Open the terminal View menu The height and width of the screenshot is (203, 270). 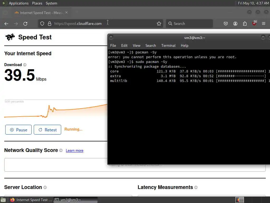137,45
